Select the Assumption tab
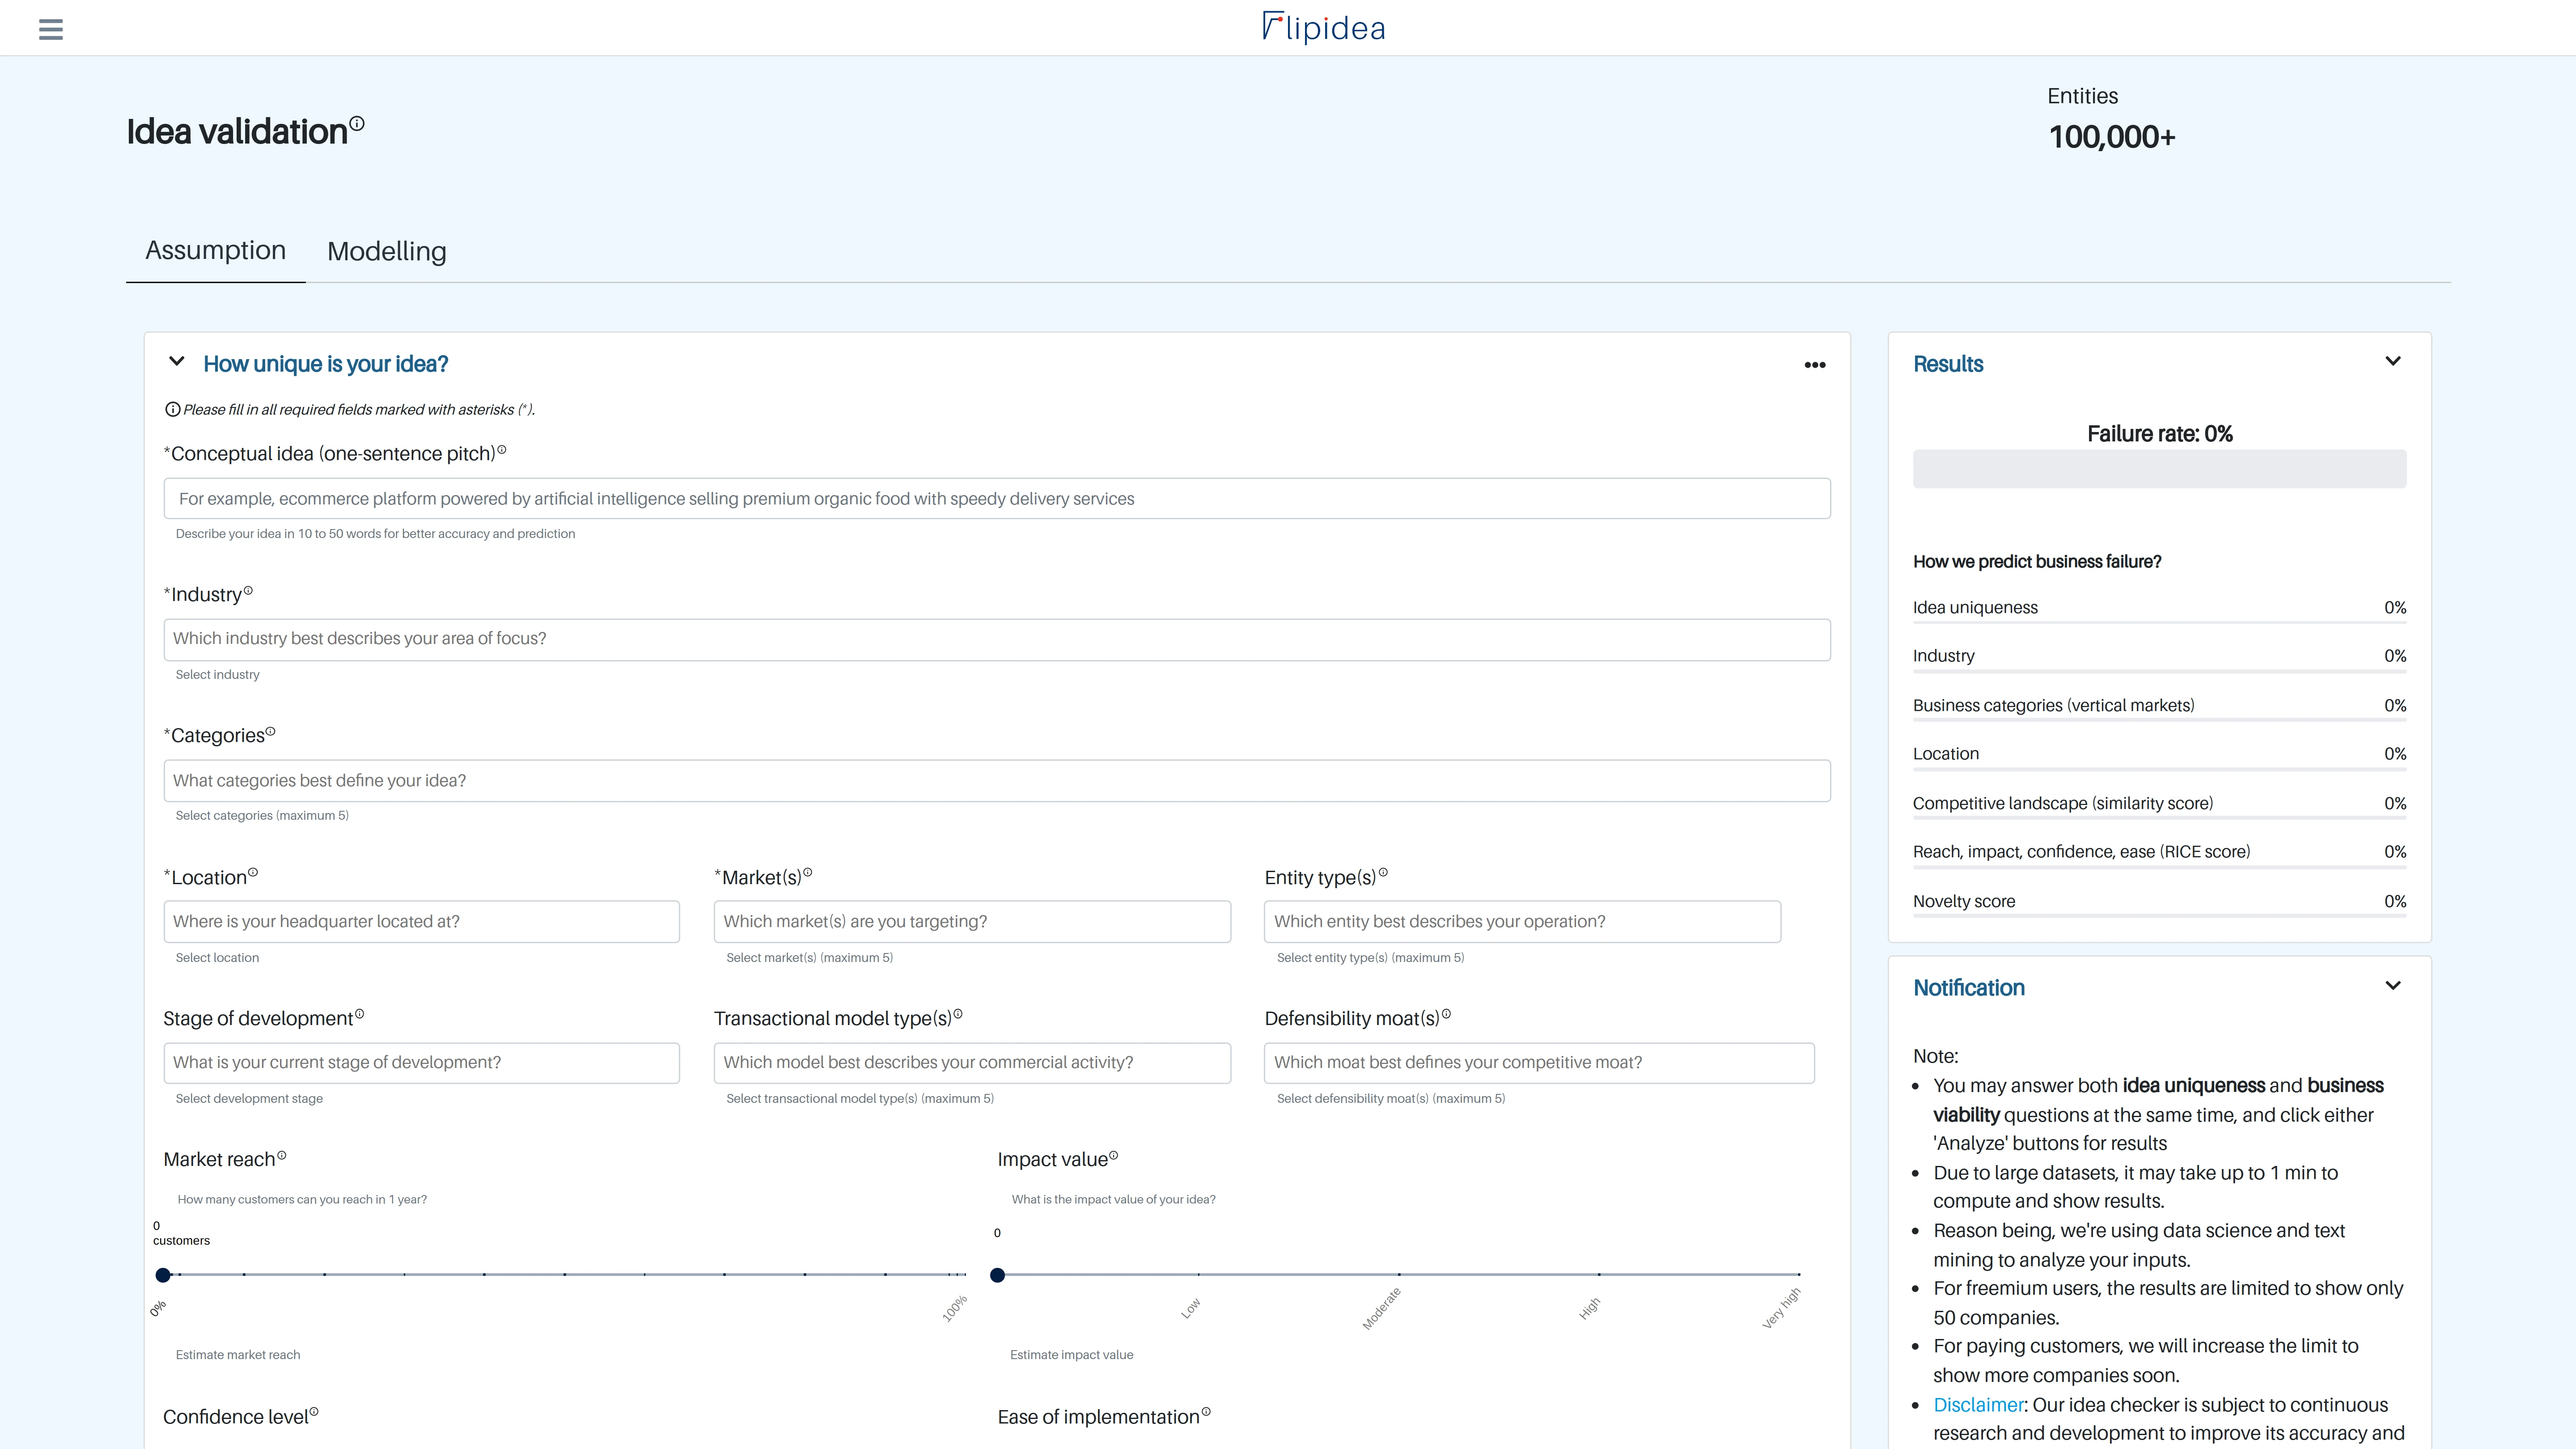Viewport: 2576px width, 1449px height. coord(215,250)
